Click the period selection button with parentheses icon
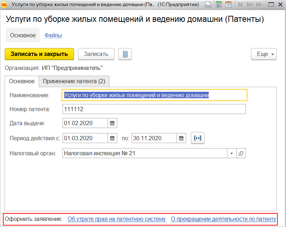Screen dimensions: 286x227 198,138
